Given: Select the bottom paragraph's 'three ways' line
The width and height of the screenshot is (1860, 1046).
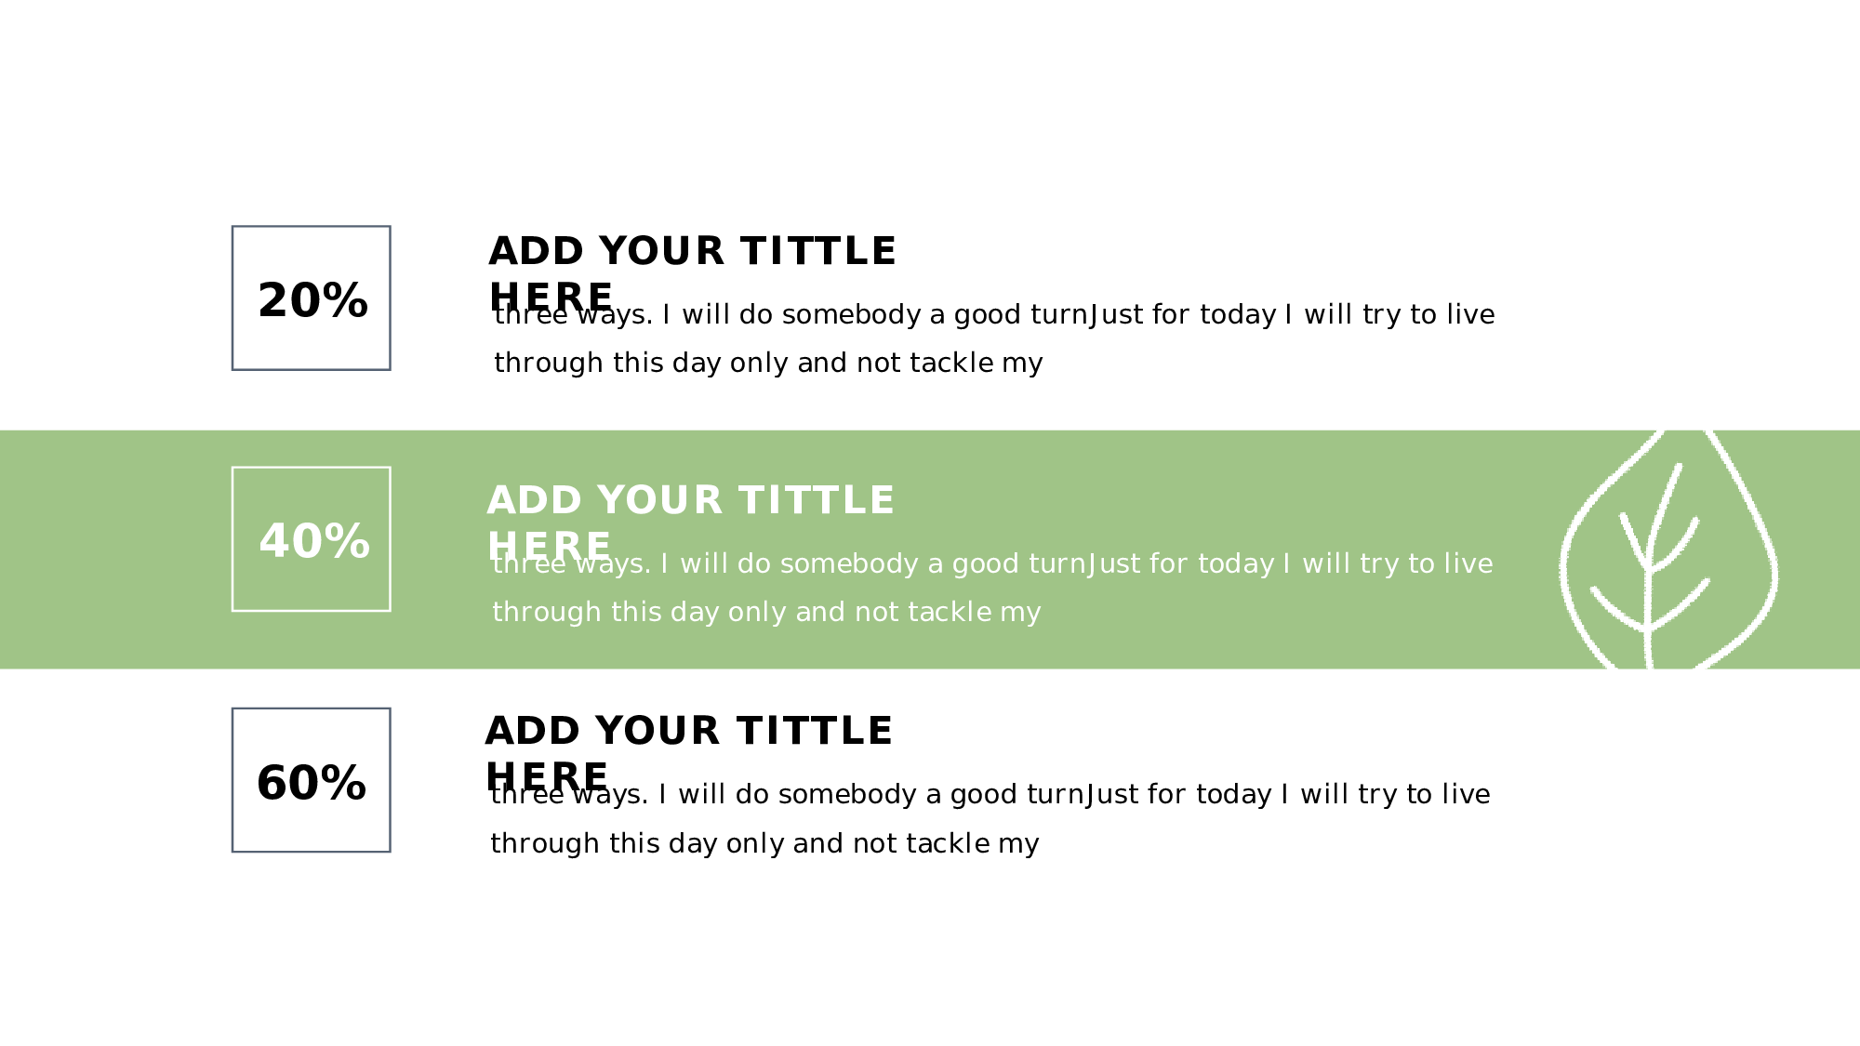Looking at the screenshot, I should tap(990, 795).
